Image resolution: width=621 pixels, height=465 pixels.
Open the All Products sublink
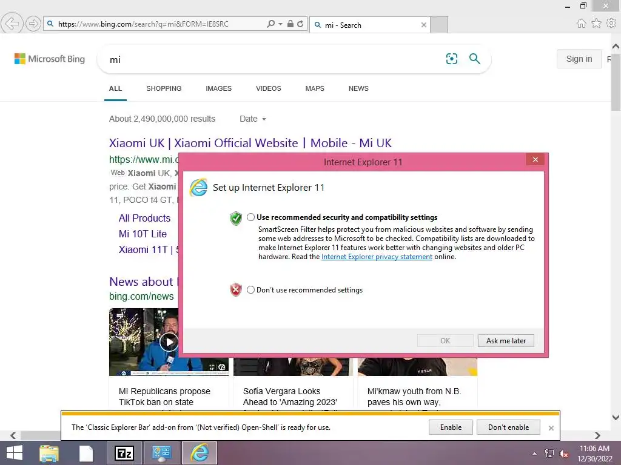(x=144, y=218)
